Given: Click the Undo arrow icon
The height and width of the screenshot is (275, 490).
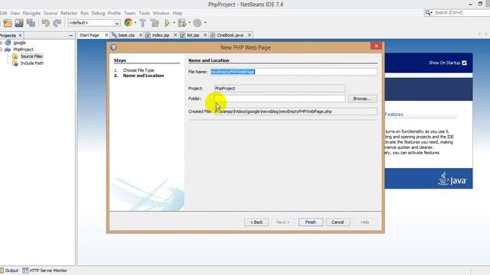Looking at the screenshot, I should coord(46,23).
